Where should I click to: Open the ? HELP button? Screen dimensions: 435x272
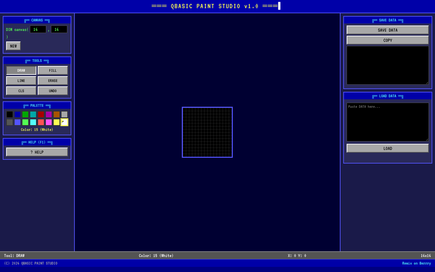coord(37,152)
